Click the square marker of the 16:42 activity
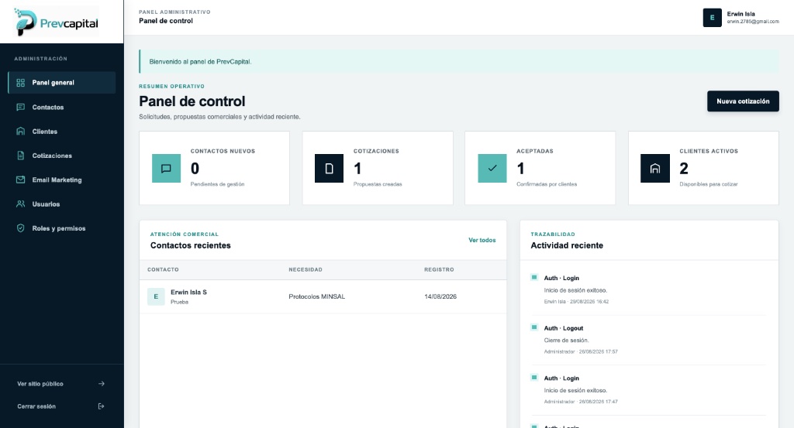794x428 pixels. coord(533,277)
